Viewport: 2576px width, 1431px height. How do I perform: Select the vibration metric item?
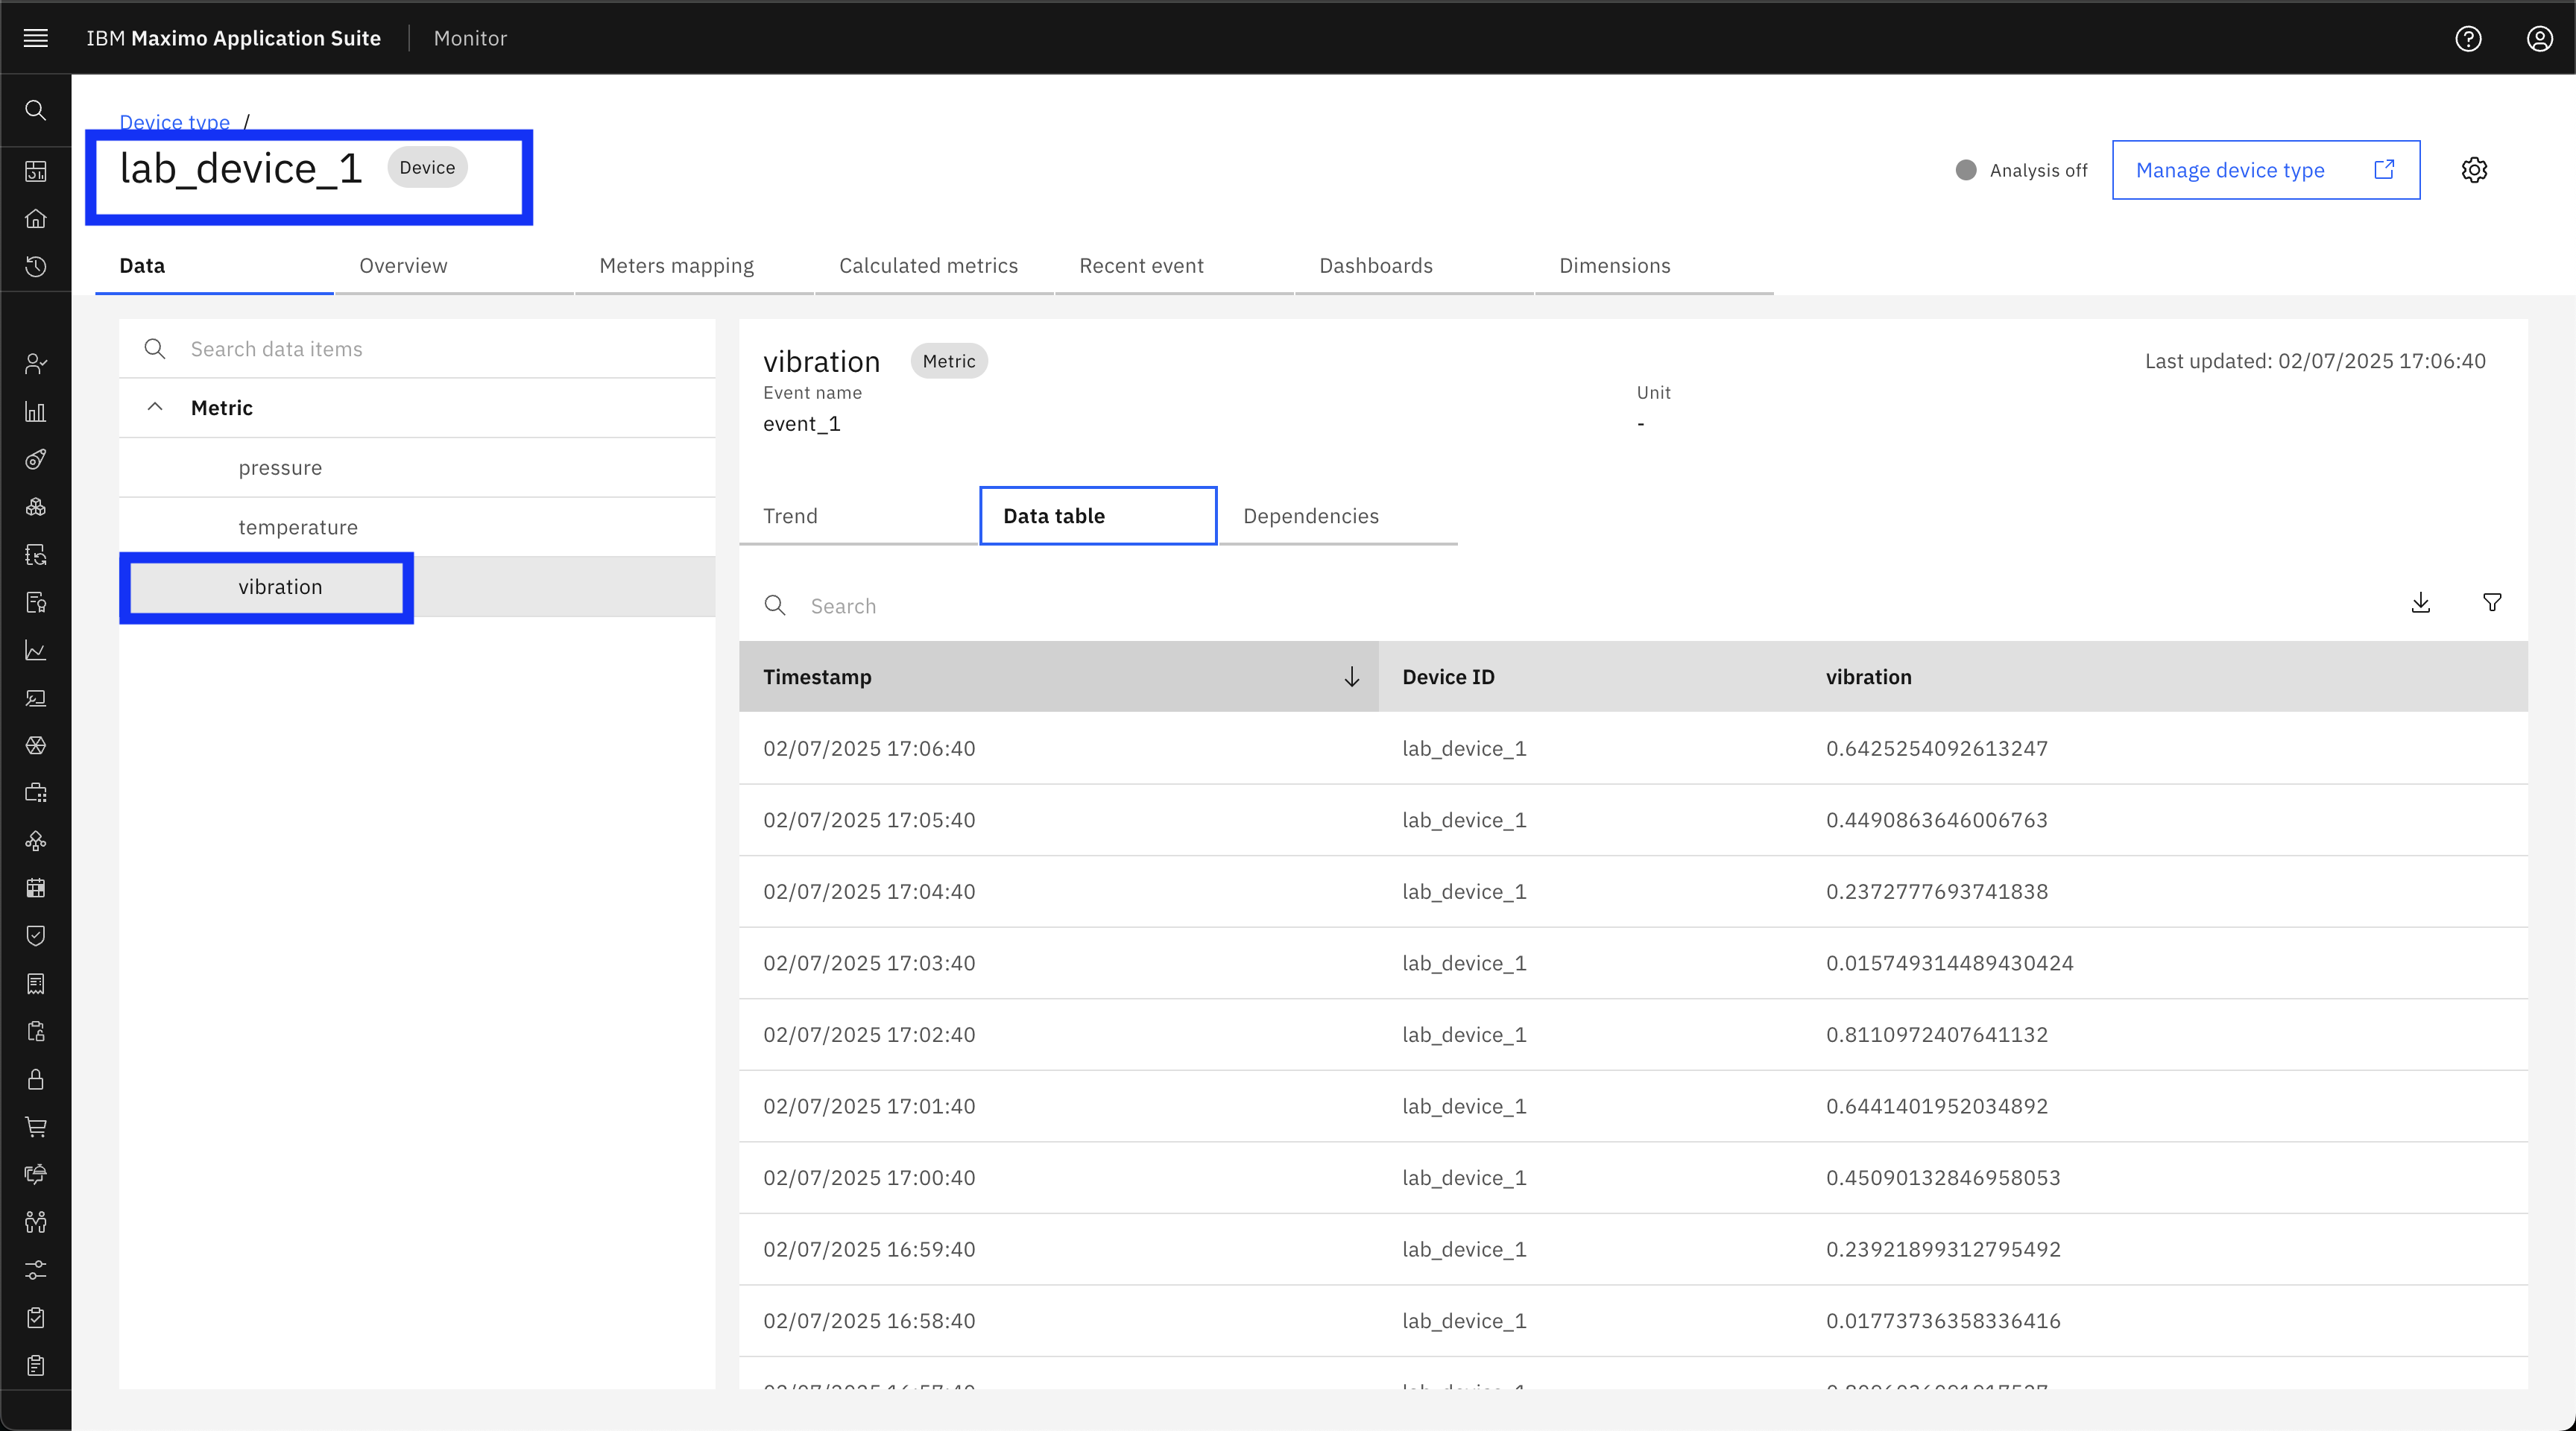(x=417, y=587)
